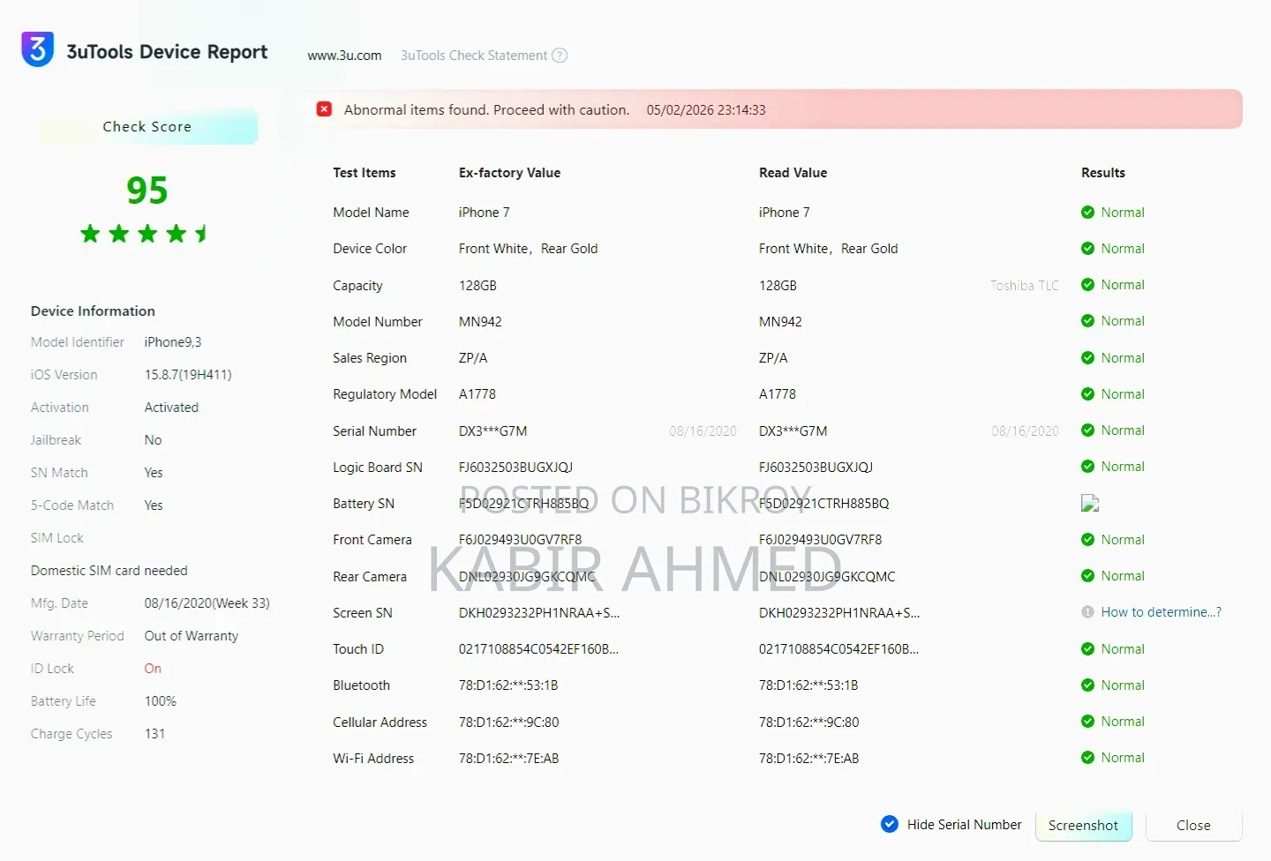Click the Read Value Bluetooth address 78:D1:62:**:53:1B

point(808,685)
